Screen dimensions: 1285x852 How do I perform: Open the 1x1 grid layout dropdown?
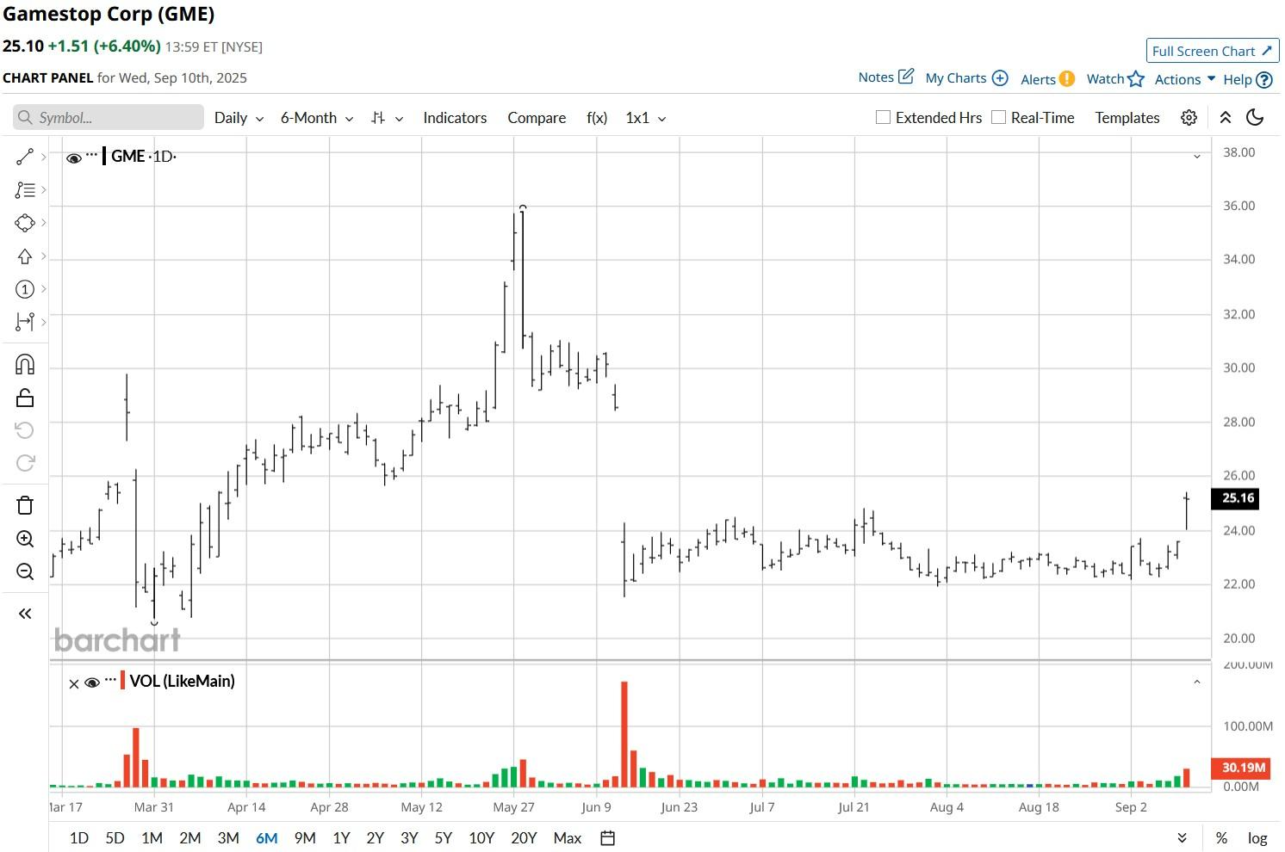click(x=646, y=118)
